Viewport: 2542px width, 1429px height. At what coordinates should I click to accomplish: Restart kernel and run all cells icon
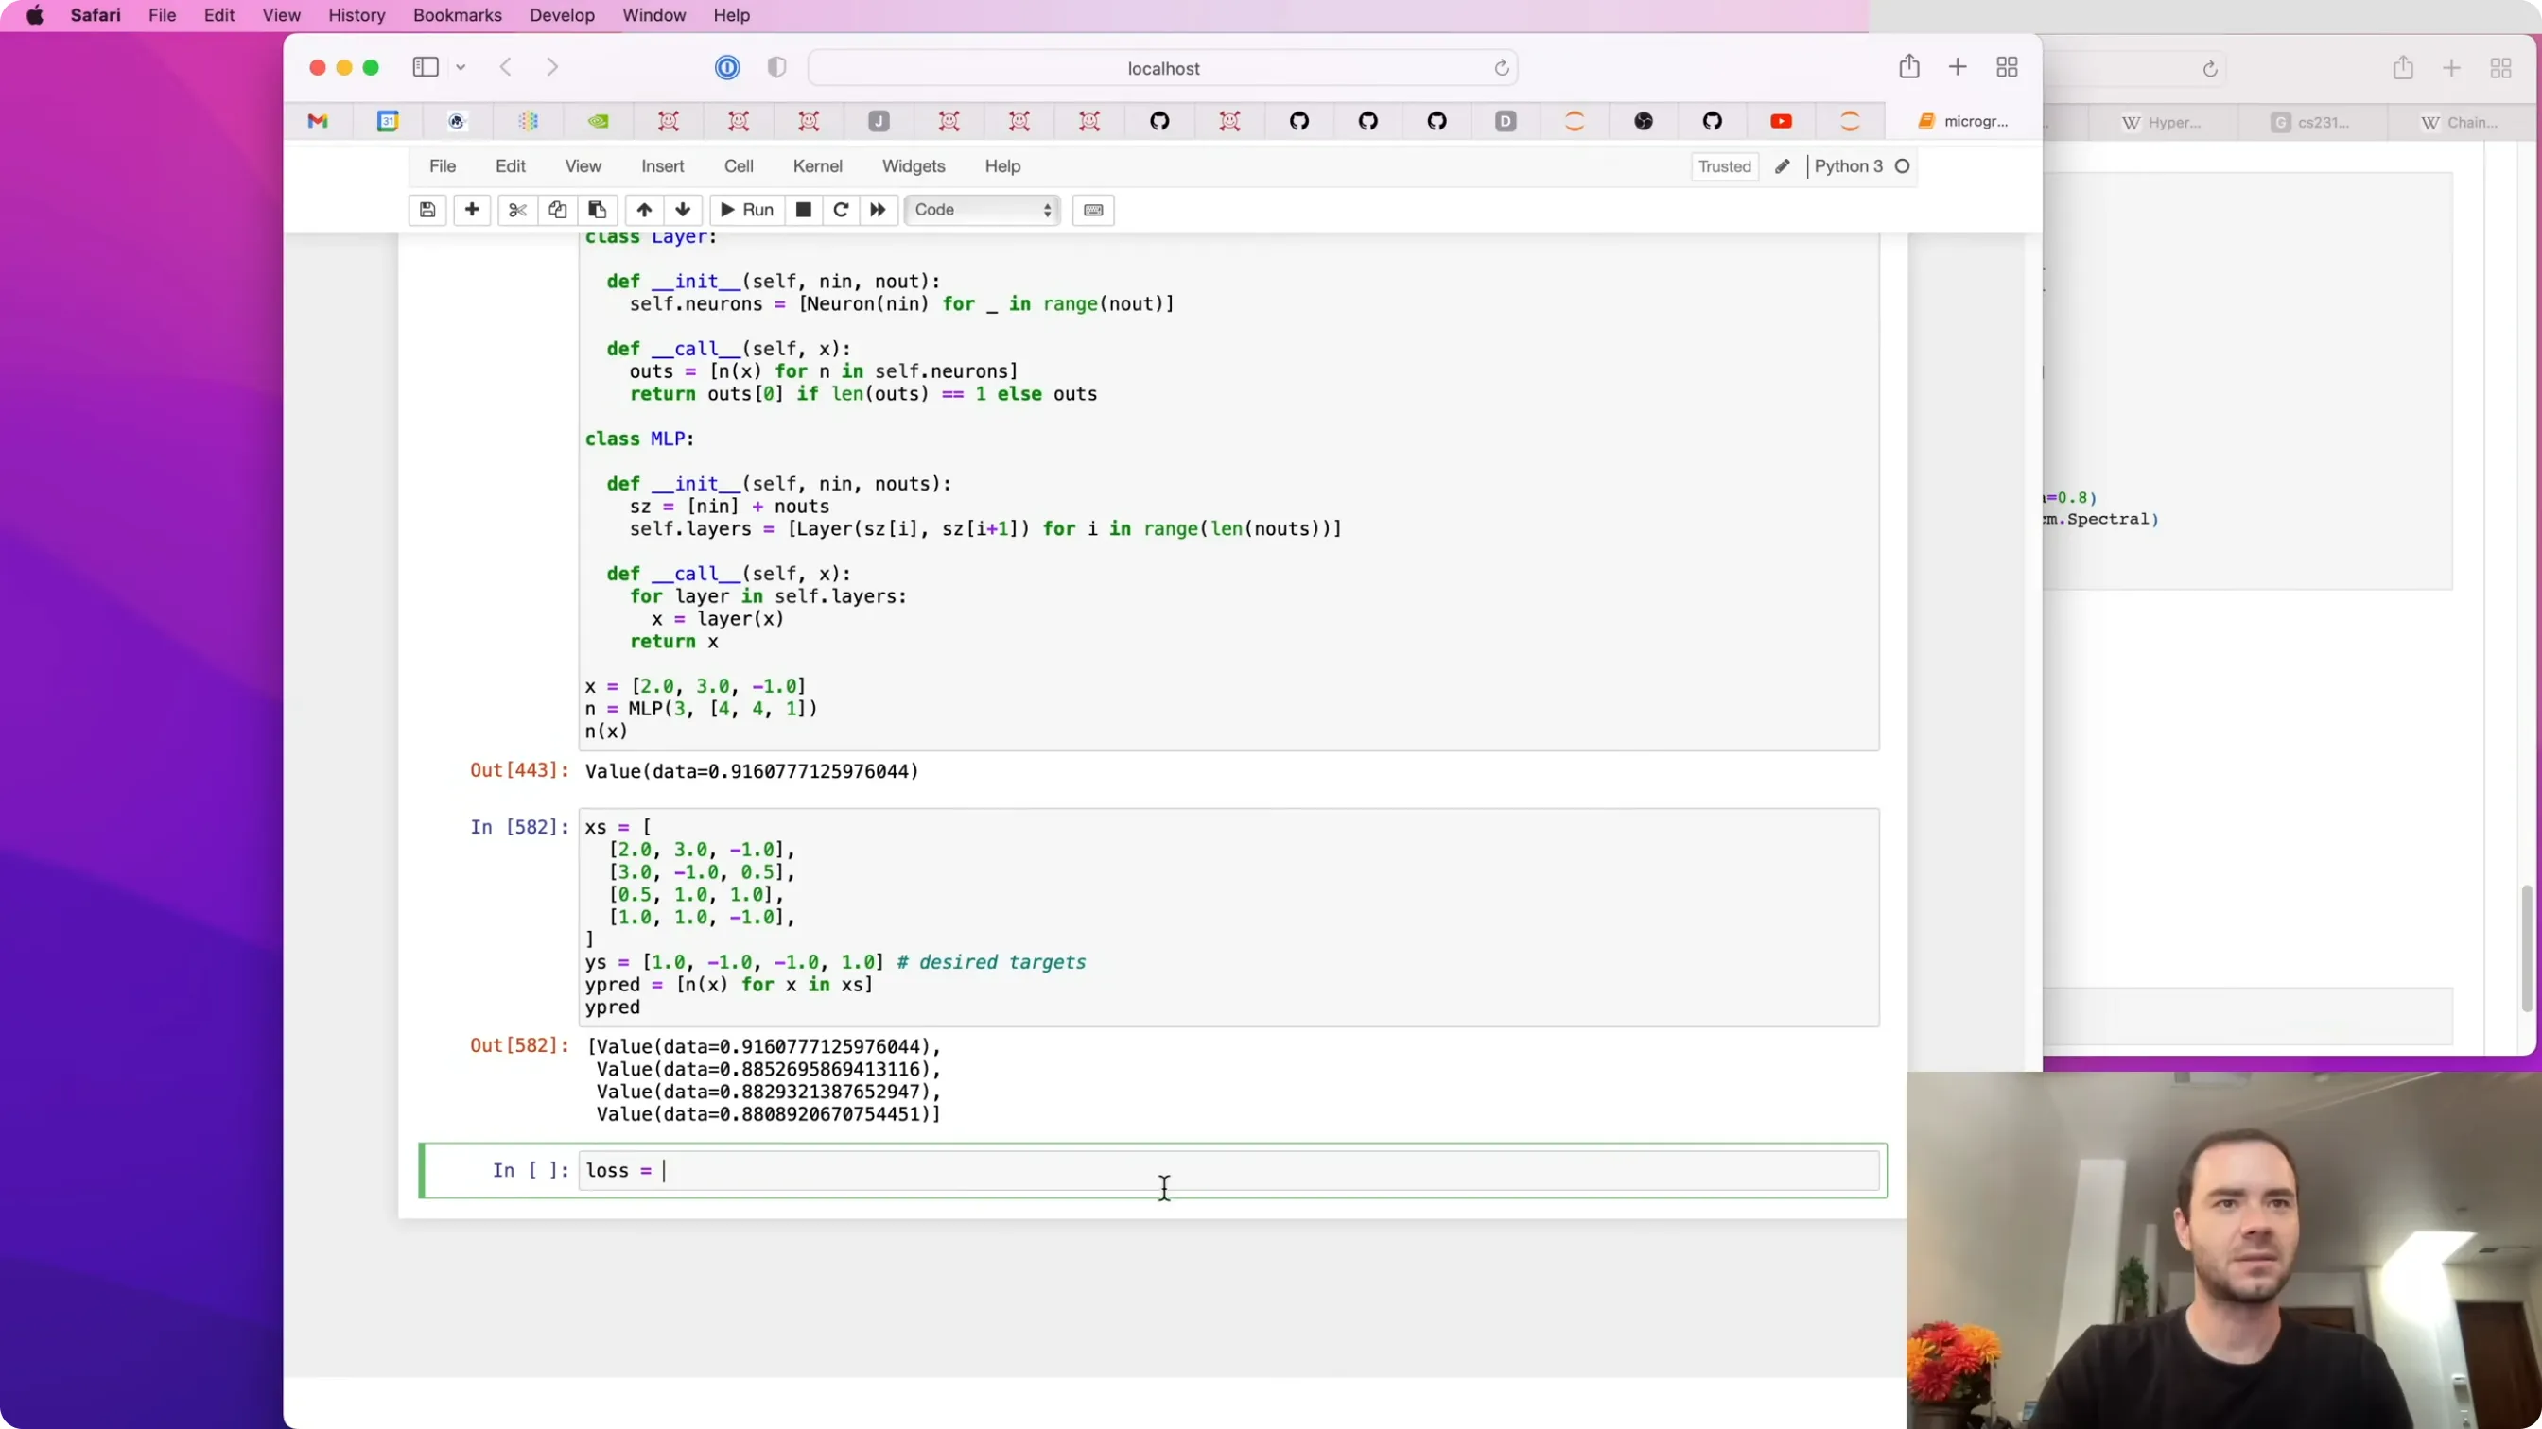[x=878, y=209]
